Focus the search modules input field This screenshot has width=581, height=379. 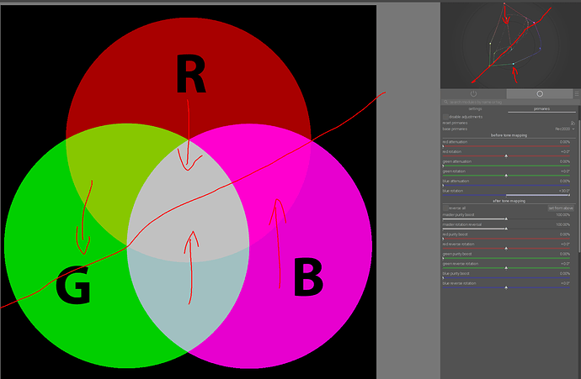(509, 102)
